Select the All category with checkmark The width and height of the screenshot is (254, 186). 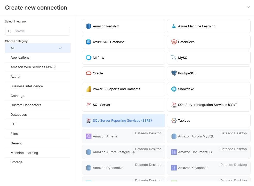coord(38,48)
